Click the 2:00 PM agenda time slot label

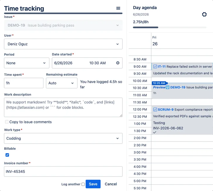pos(140,138)
